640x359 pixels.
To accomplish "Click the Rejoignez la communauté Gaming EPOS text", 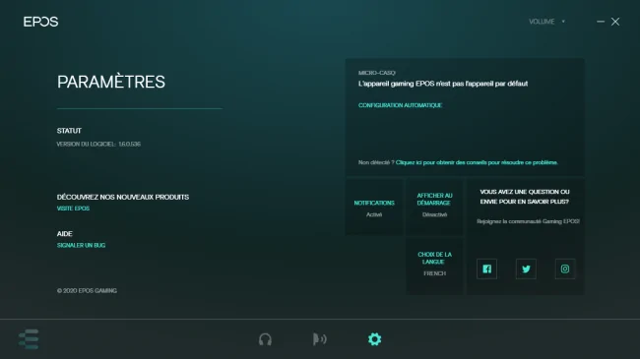I will (x=528, y=221).
